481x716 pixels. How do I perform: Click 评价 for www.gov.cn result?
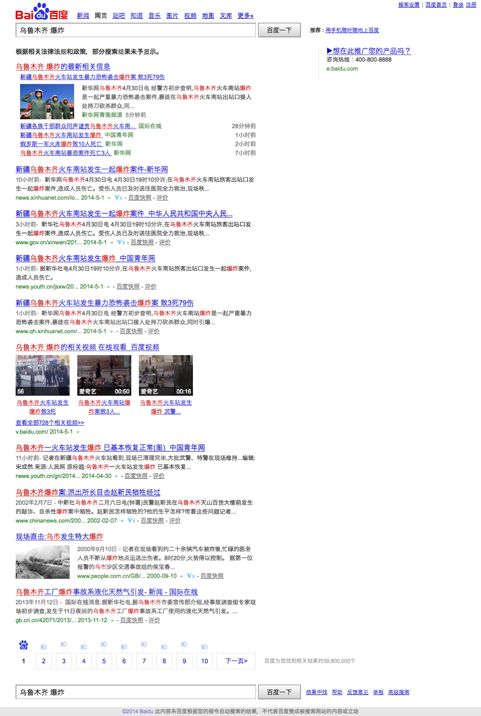(x=165, y=242)
